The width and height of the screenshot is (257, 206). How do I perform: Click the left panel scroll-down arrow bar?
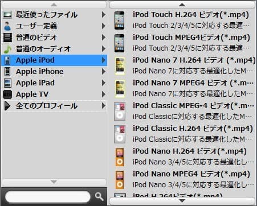click(x=54, y=182)
